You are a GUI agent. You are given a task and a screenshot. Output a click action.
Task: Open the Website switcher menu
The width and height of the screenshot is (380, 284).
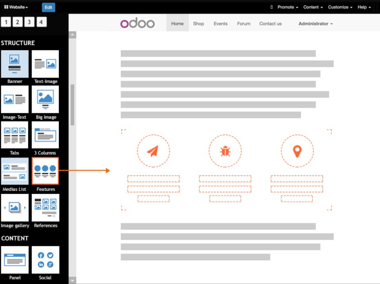coord(16,7)
